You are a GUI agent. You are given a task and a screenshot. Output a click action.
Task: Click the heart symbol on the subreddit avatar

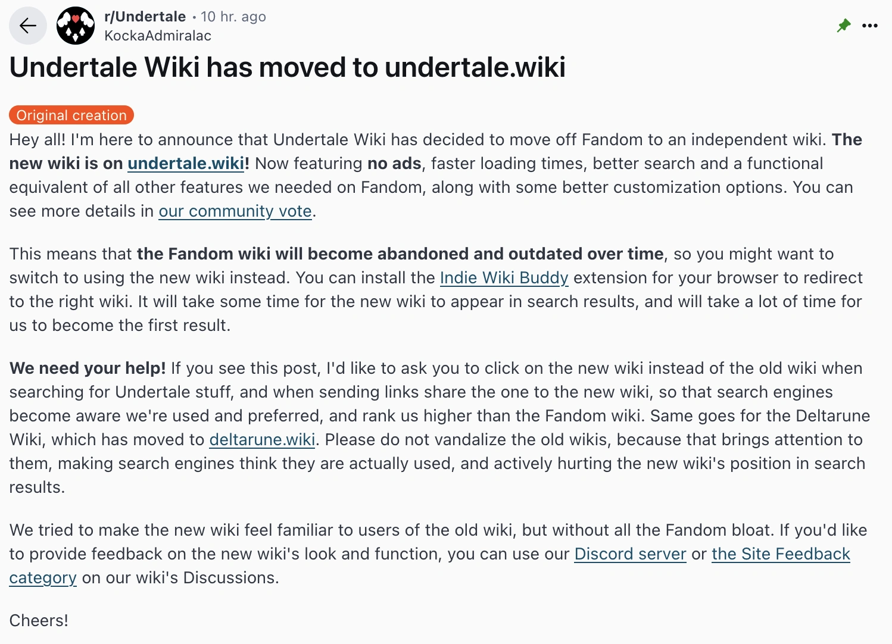coord(75,21)
